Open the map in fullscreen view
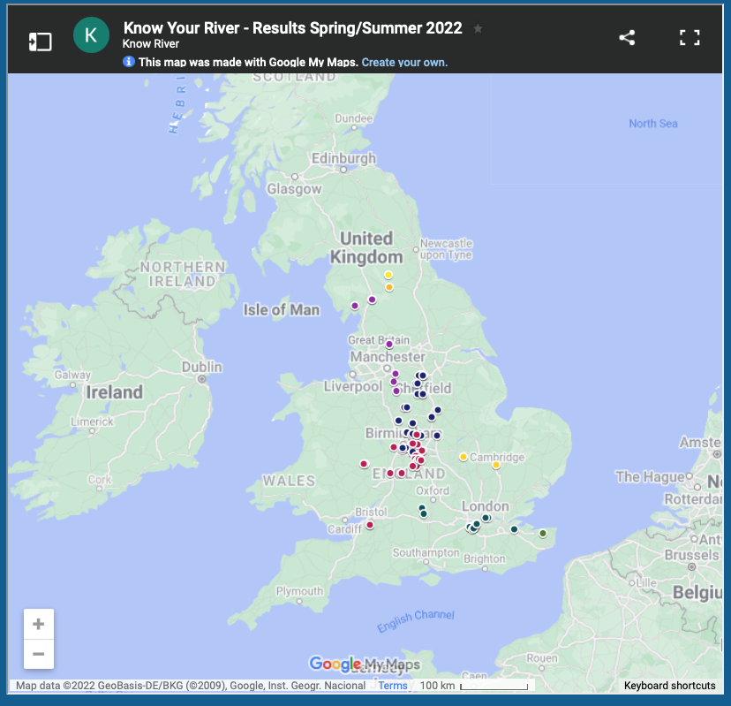Image resolution: width=731 pixels, height=706 pixels. pyautogui.click(x=690, y=38)
